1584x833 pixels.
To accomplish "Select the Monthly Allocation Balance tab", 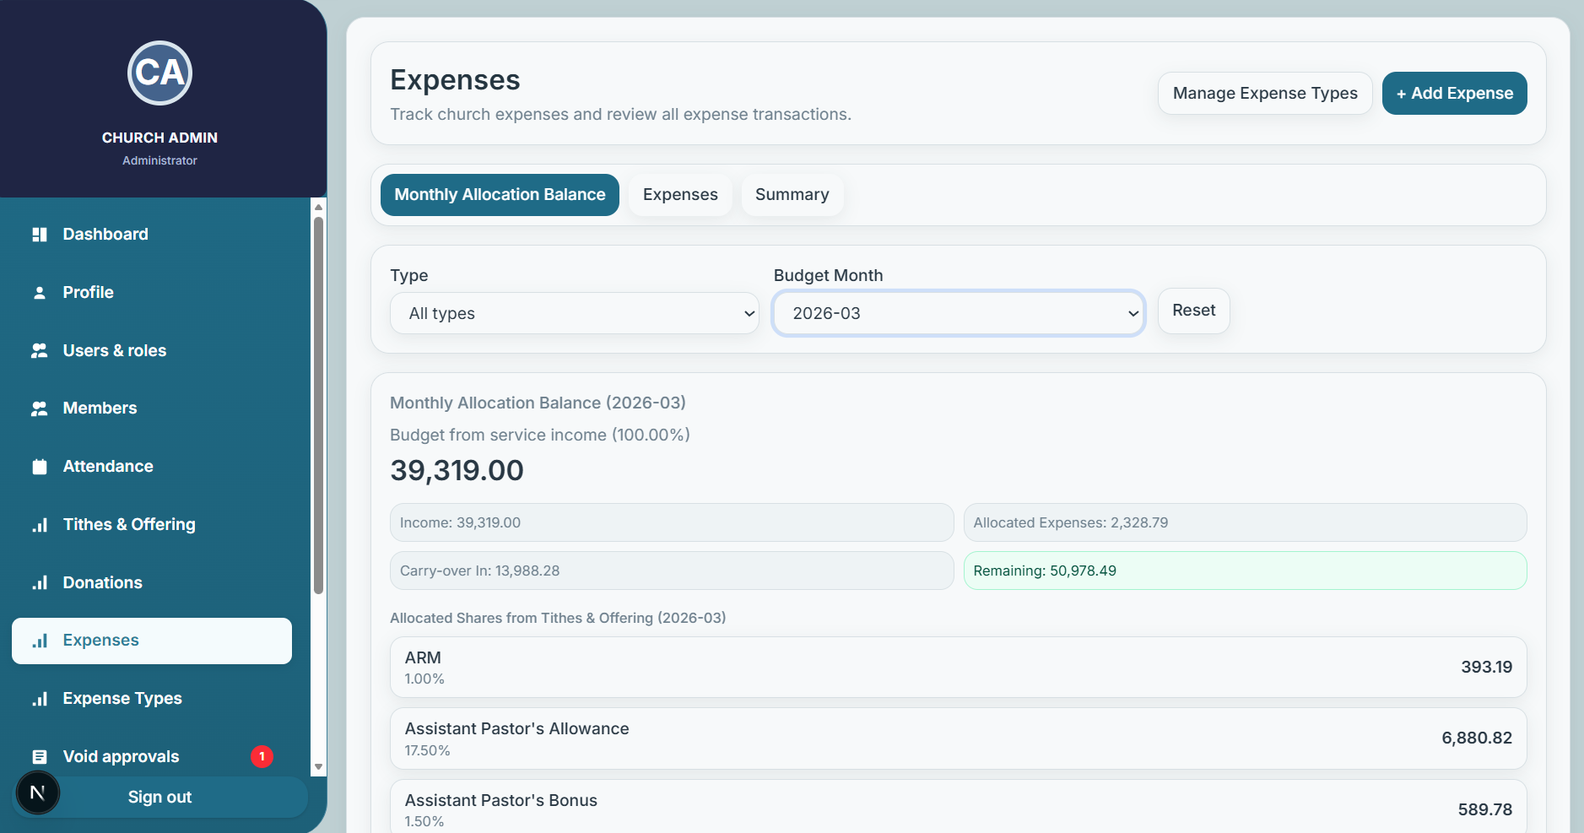I will tap(500, 195).
